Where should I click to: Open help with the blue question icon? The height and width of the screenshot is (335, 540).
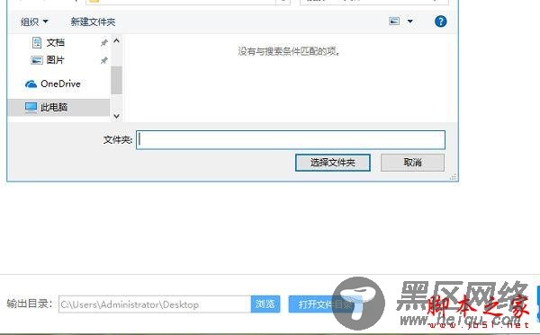point(440,22)
